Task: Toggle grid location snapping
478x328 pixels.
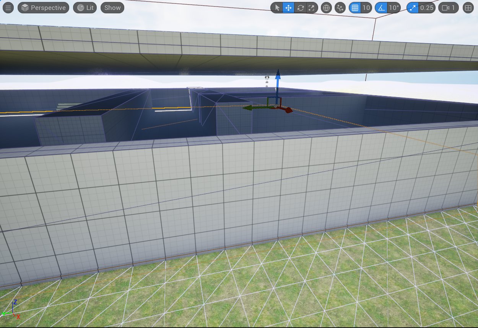Action: 355,8
